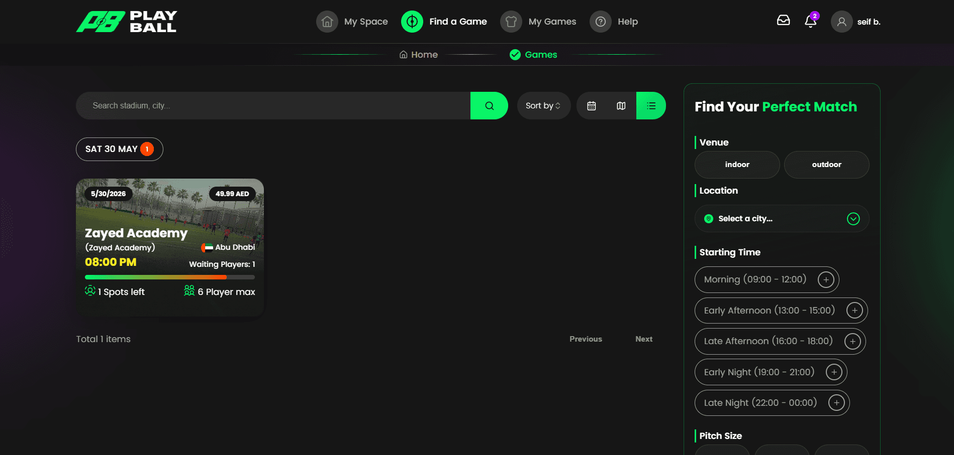The width and height of the screenshot is (954, 455).
Task: Click the Play Ball logo
Action: click(126, 22)
